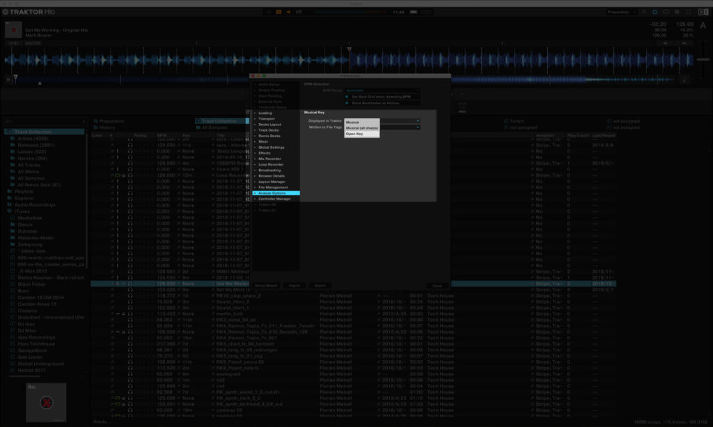Toggle Store Beatmarker as Hotcue checkbox
The image size is (713, 427).
pyautogui.click(x=347, y=103)
